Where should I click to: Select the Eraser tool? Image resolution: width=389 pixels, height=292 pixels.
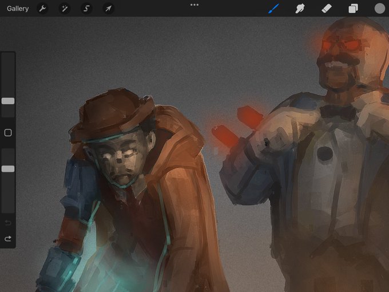point(327,9)
